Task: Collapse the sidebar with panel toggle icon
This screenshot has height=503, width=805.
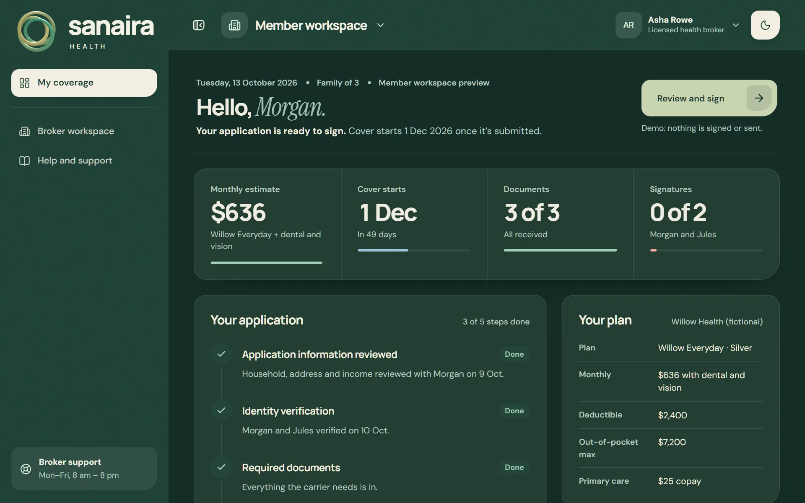Action: tap(199, 25)
